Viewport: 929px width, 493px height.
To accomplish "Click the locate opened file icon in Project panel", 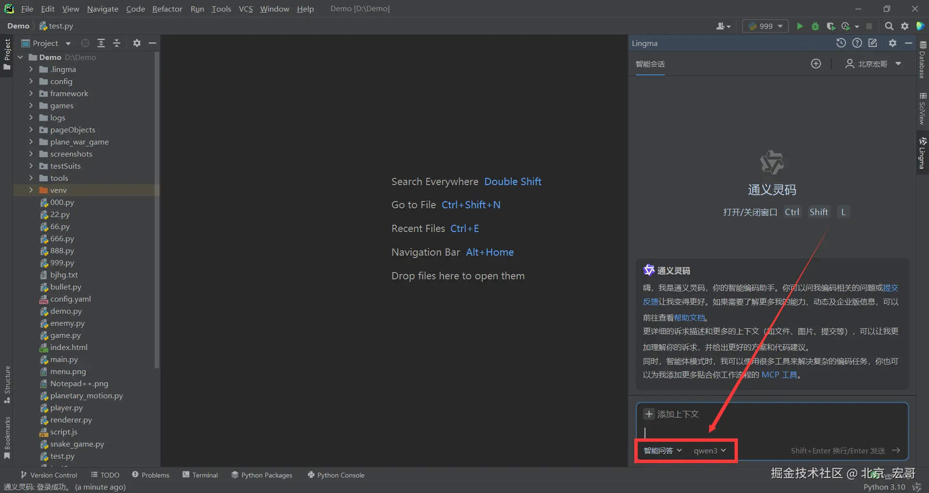I will tap(85, 43).
